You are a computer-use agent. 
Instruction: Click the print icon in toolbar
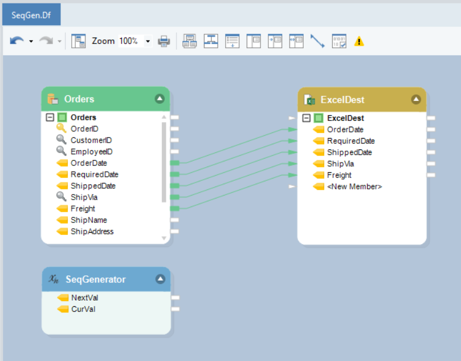pyautogui.click(x=164, y=41)
